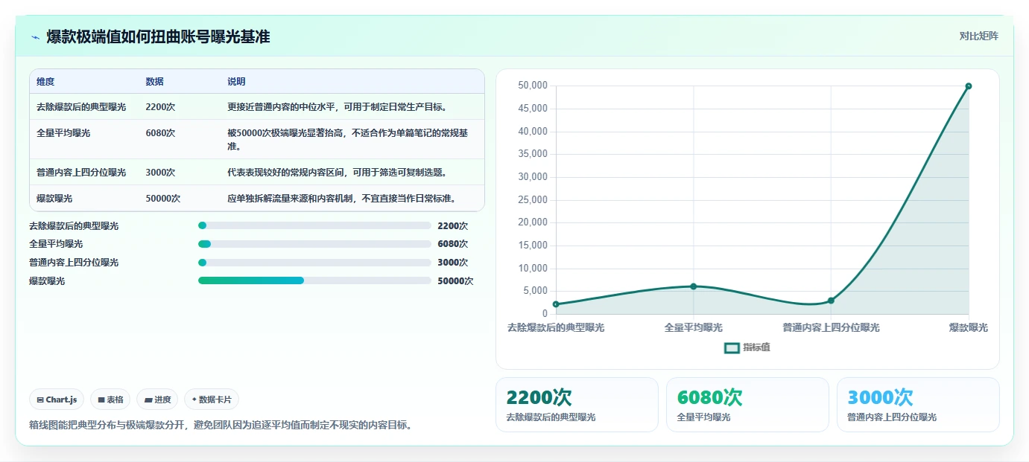
Task: Open the 2200次 data card
Action: 577,405
